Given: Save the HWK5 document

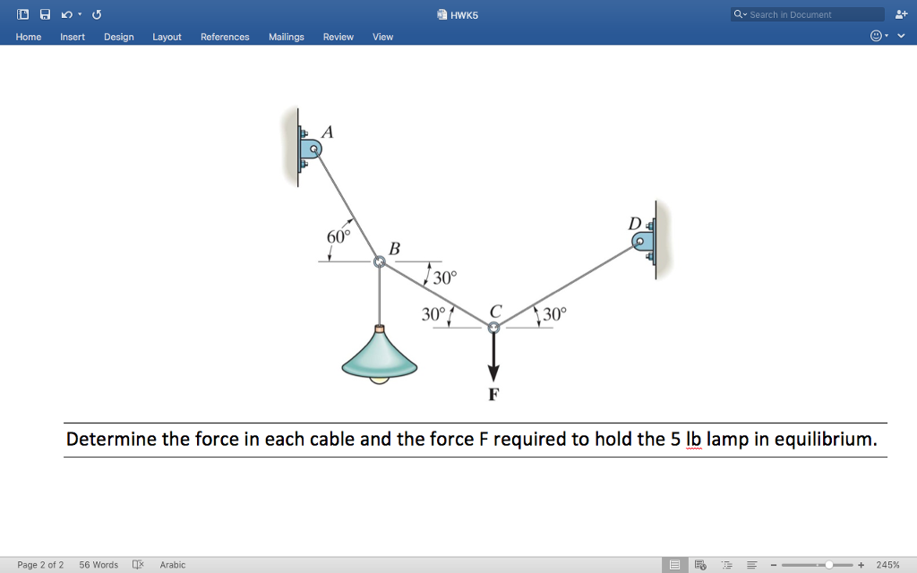Looking at the screenshot, I should (x=45, y=13).
